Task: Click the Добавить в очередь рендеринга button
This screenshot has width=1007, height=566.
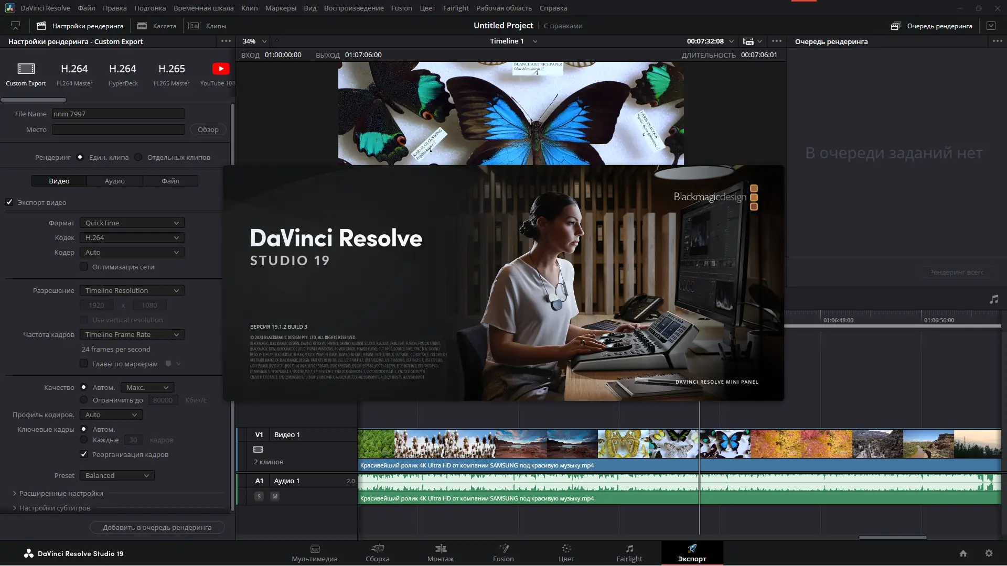Action: [x=157, y=527]
